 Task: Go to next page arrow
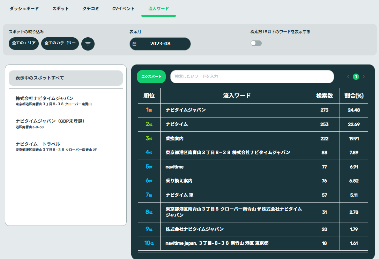click(x=364, y=77)
